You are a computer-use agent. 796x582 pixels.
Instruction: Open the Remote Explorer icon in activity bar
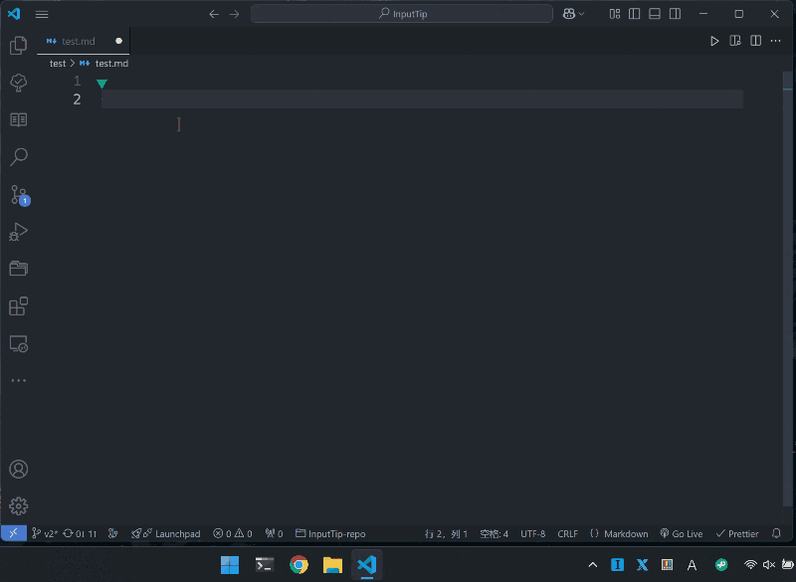tap(18, 344)
